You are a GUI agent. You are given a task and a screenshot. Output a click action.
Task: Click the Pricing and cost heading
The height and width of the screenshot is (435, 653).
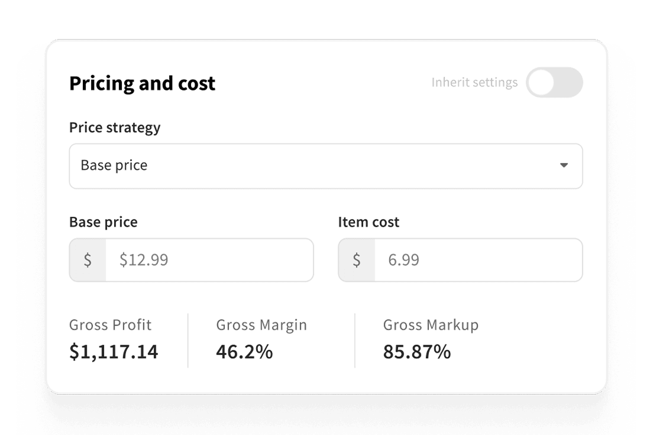click(142, 83)
